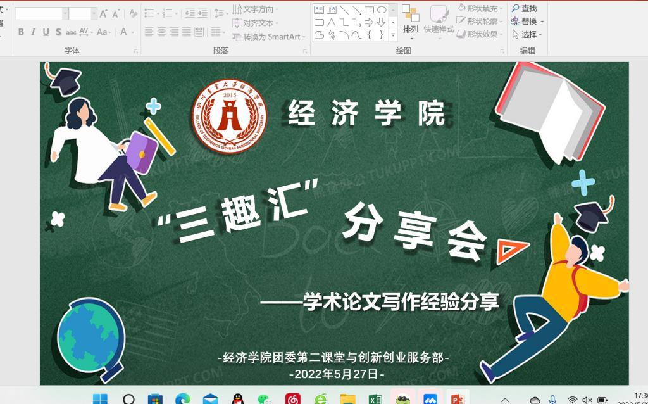
Task: Click the 查找 find button
Action: [x=524, y=8]
